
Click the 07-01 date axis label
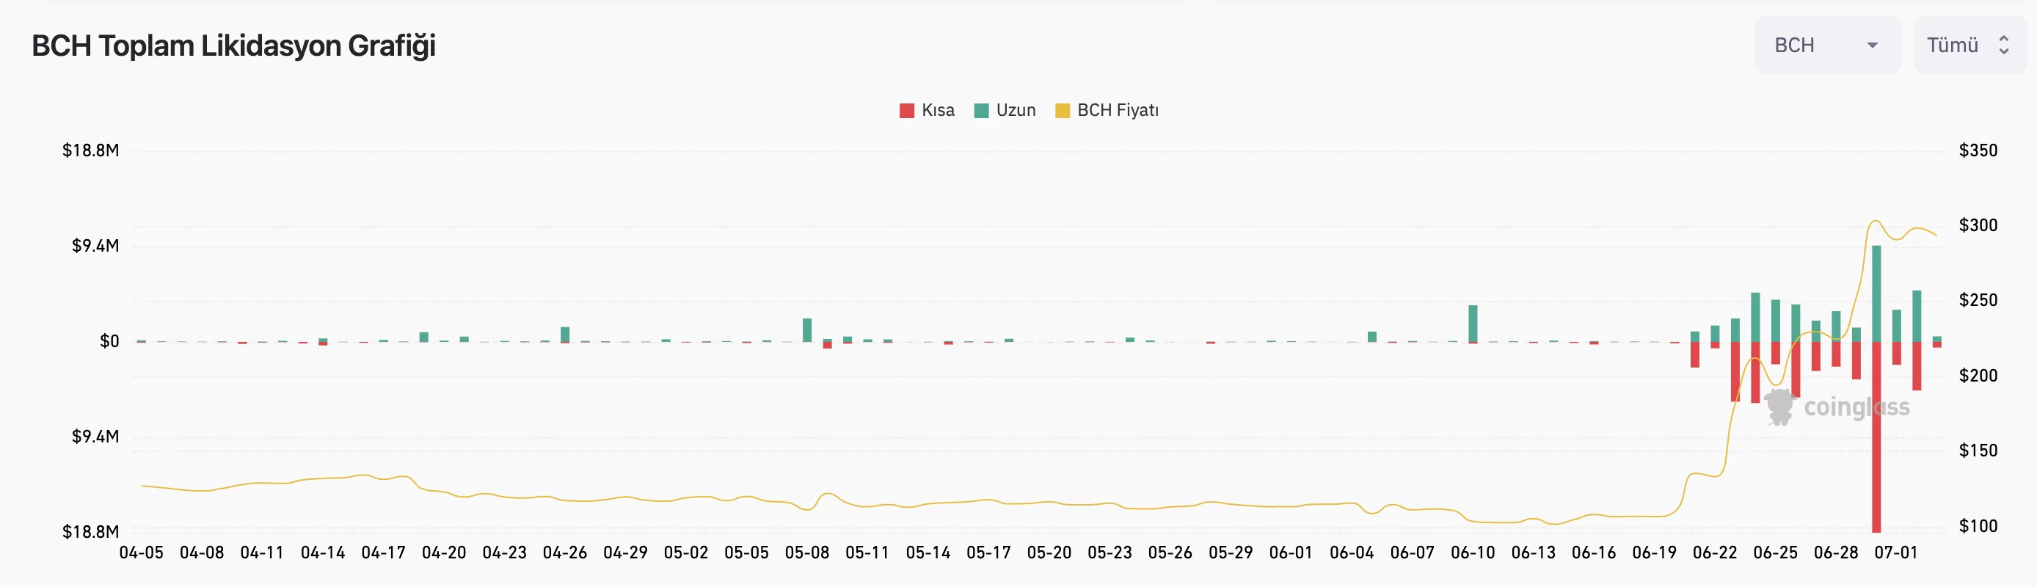(1896, 553)
